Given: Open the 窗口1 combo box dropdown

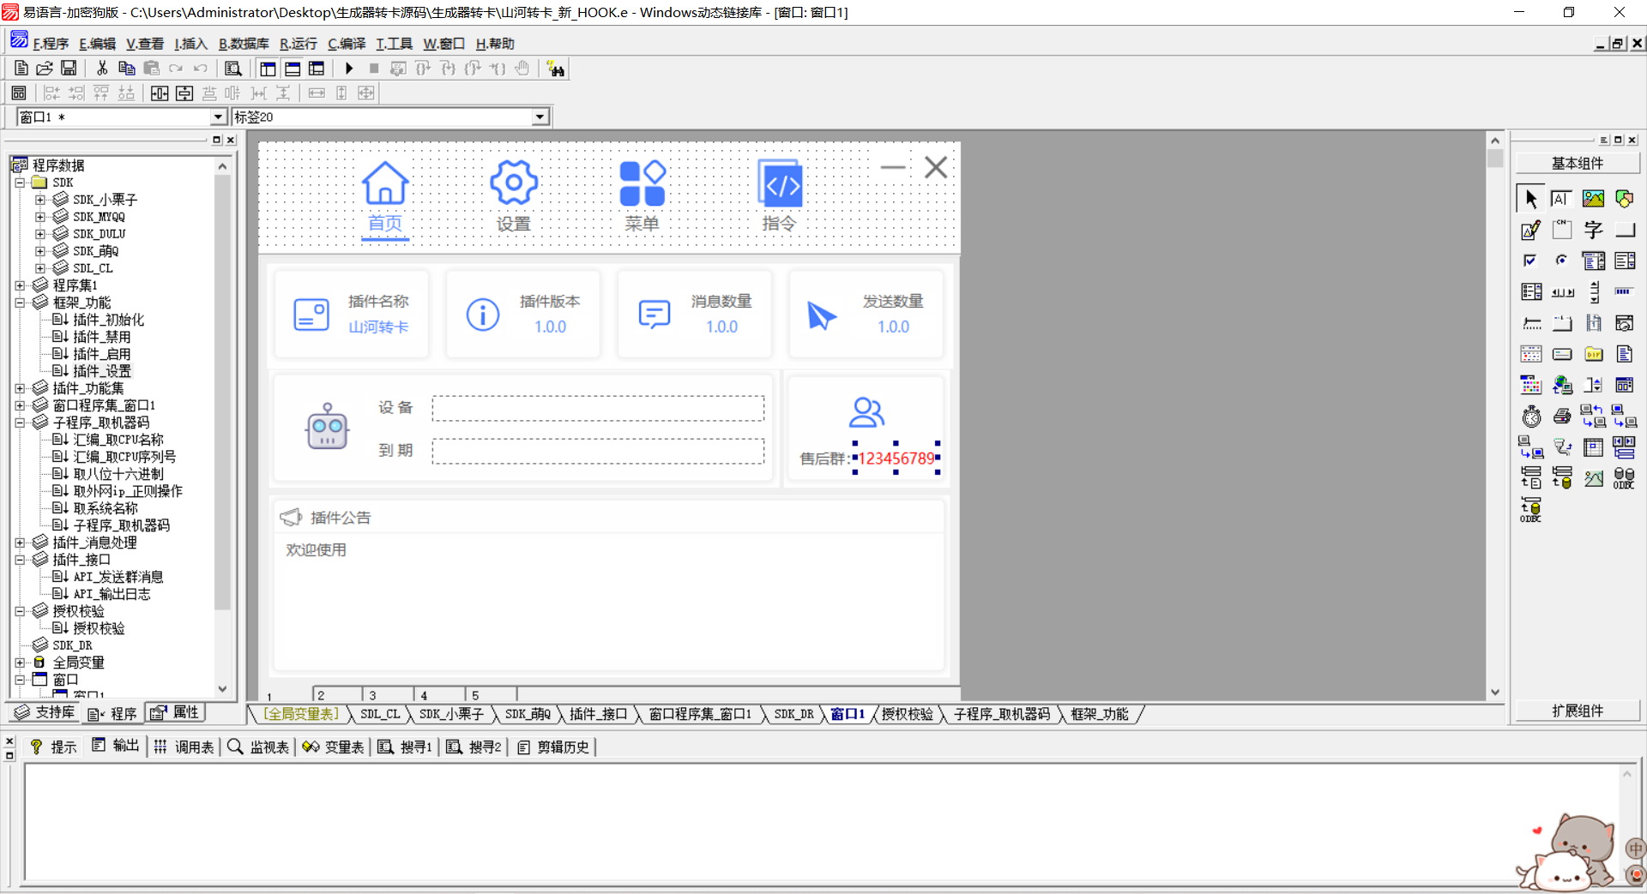Looking at the screenshot, I should [218, 117].
